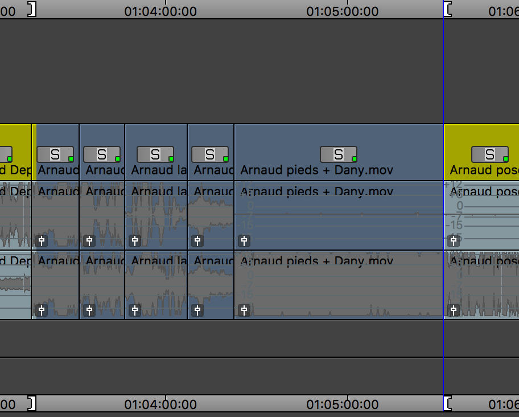Screen dimensions: 519x417
Task: Select the Arnaud pieds + Dany.mov video clip label
Action: (316, 170)
